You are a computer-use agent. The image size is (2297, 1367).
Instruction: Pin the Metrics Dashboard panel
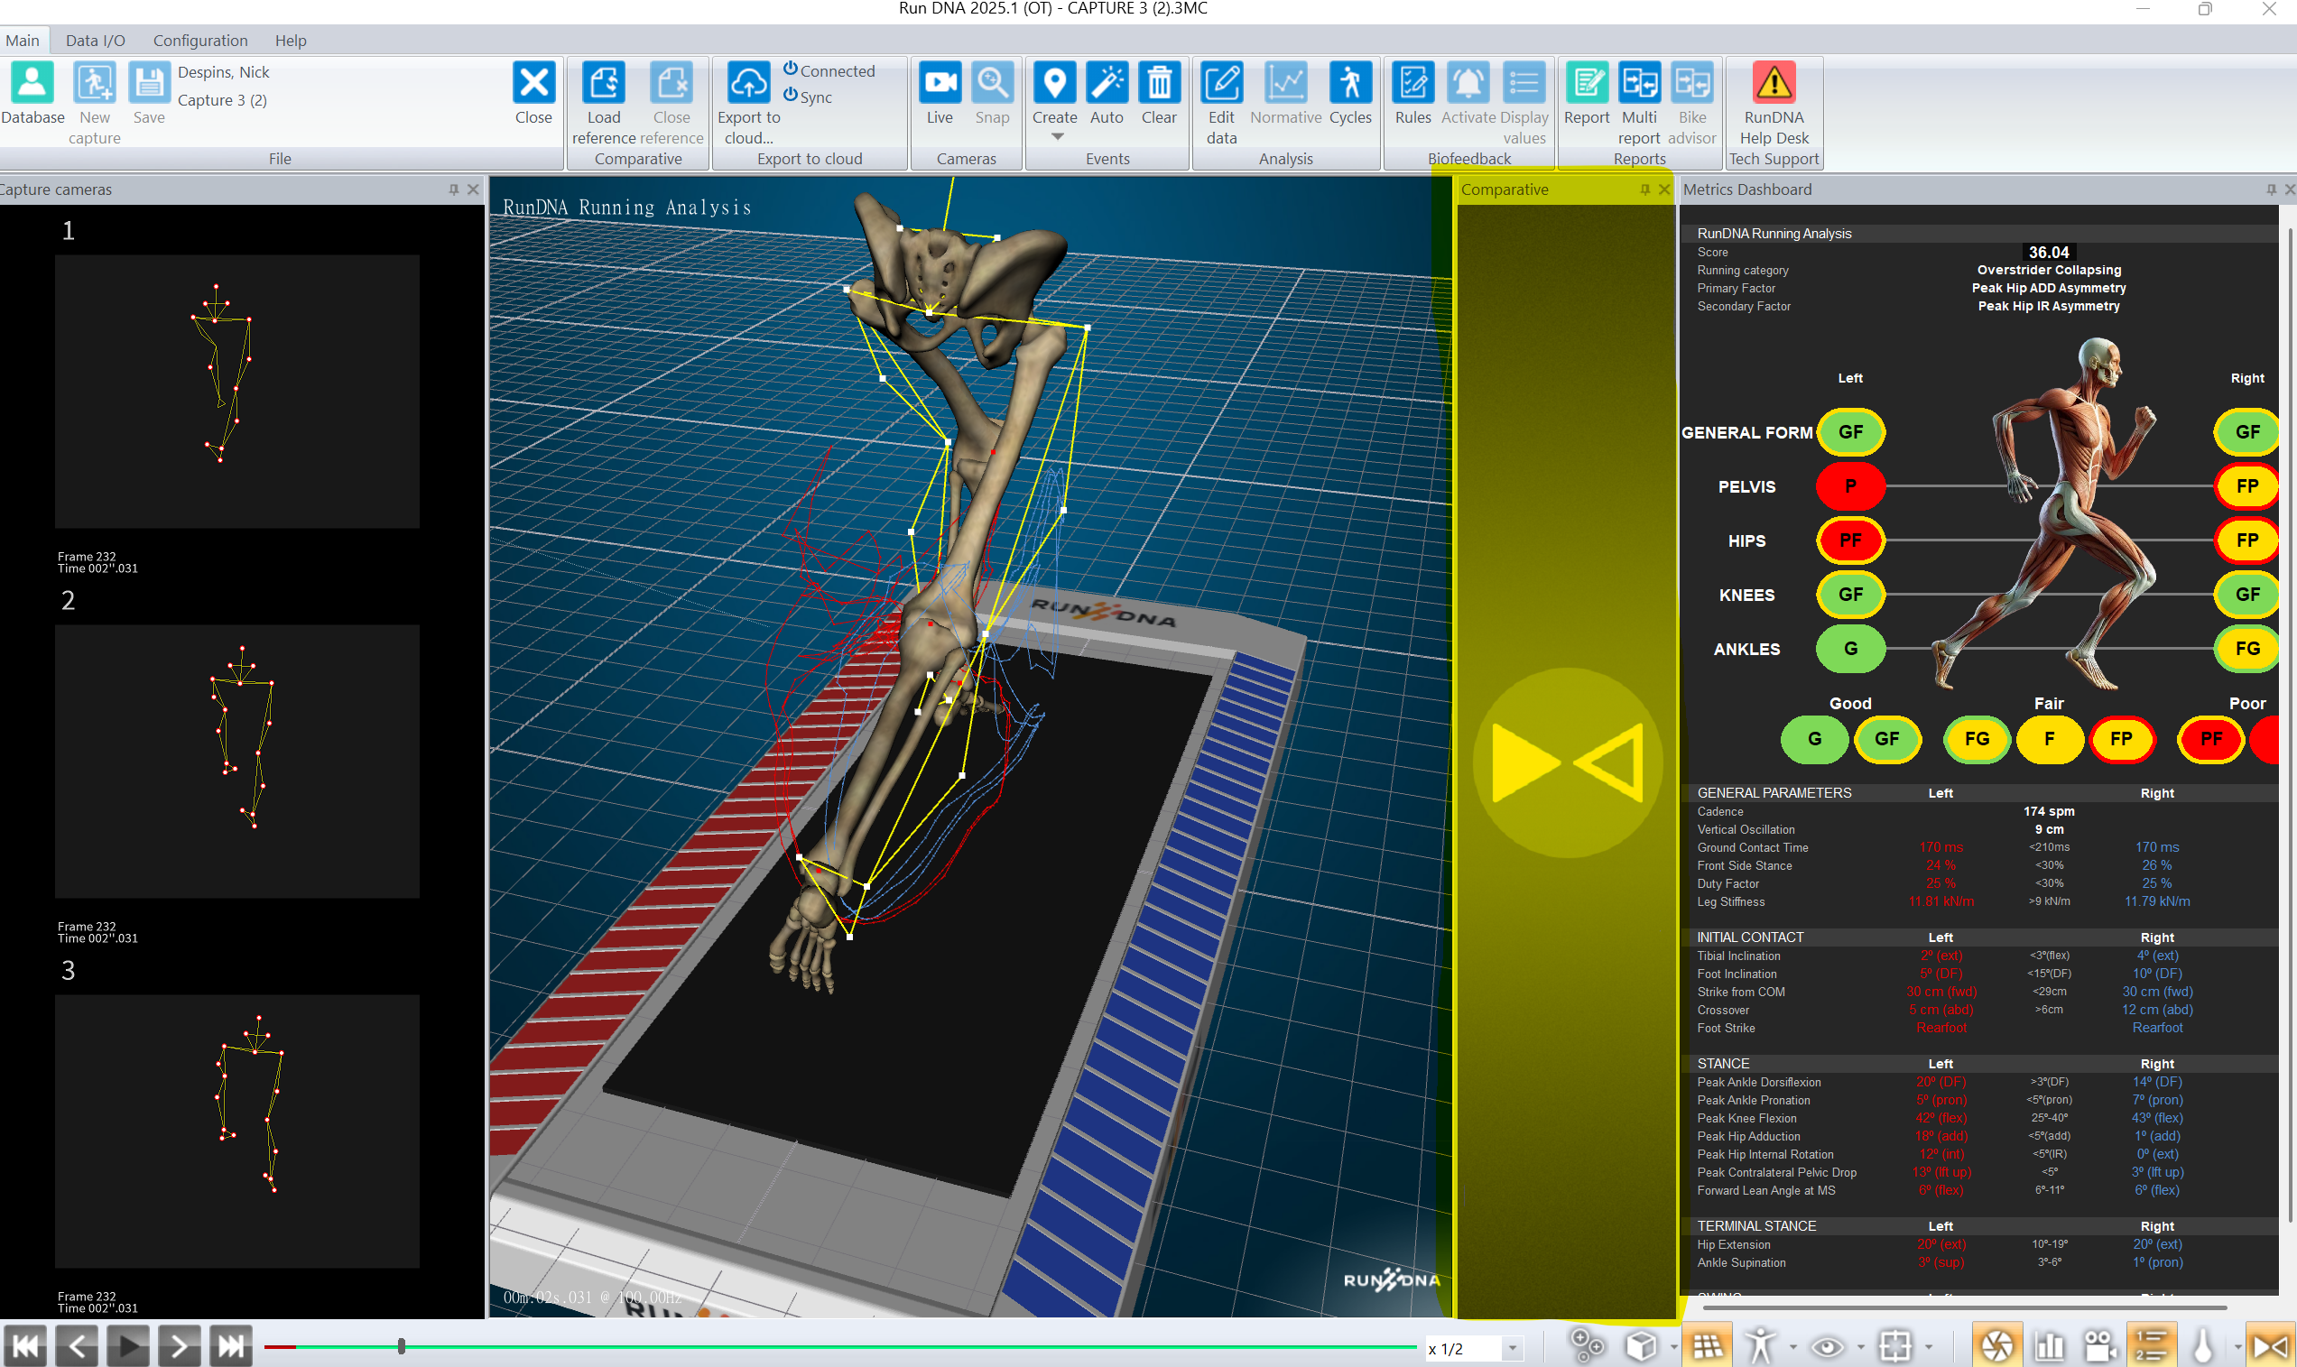coord(2270,189)
